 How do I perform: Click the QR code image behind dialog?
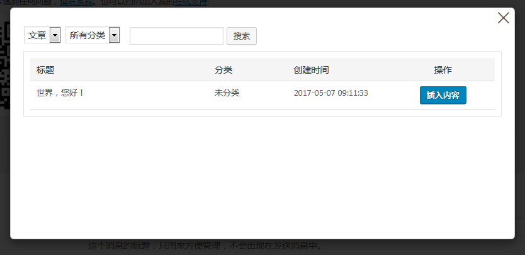(4, 65)
